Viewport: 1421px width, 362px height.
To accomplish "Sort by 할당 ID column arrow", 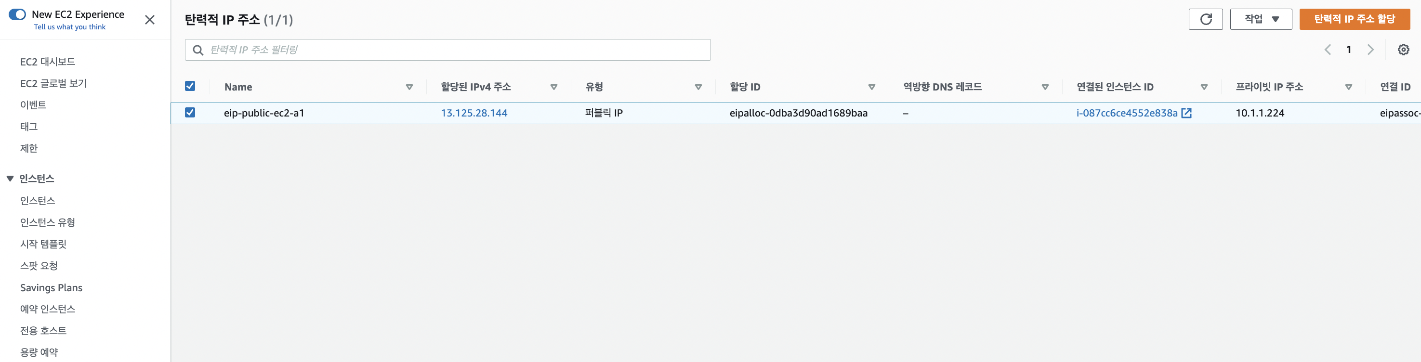I will [871, 87].
